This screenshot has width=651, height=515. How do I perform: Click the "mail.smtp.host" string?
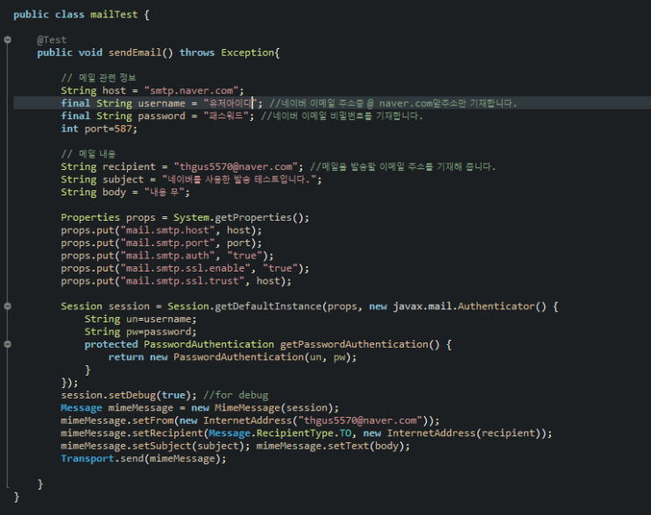point(167,230)
